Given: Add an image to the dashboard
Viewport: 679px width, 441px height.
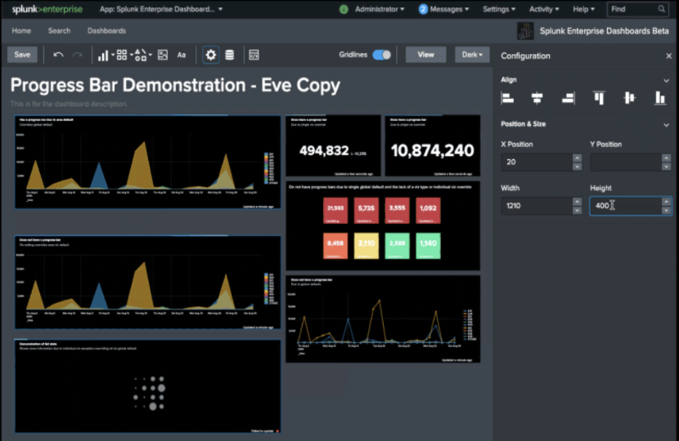Looking at the screenshot, I should point(163,55).
